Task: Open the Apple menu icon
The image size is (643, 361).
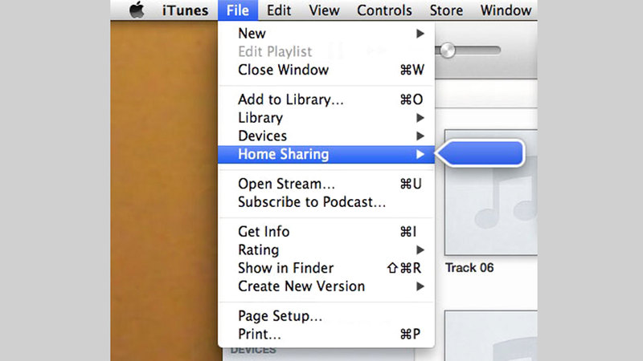Action: [x=137, y=11]
